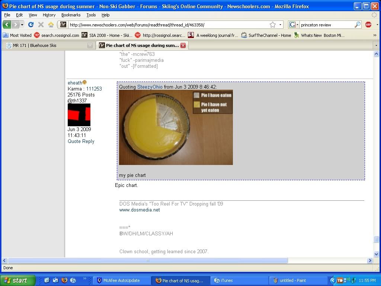Open the search engine selector dropdown
This screenshot has width=381, height=286.
pos(294,25)
